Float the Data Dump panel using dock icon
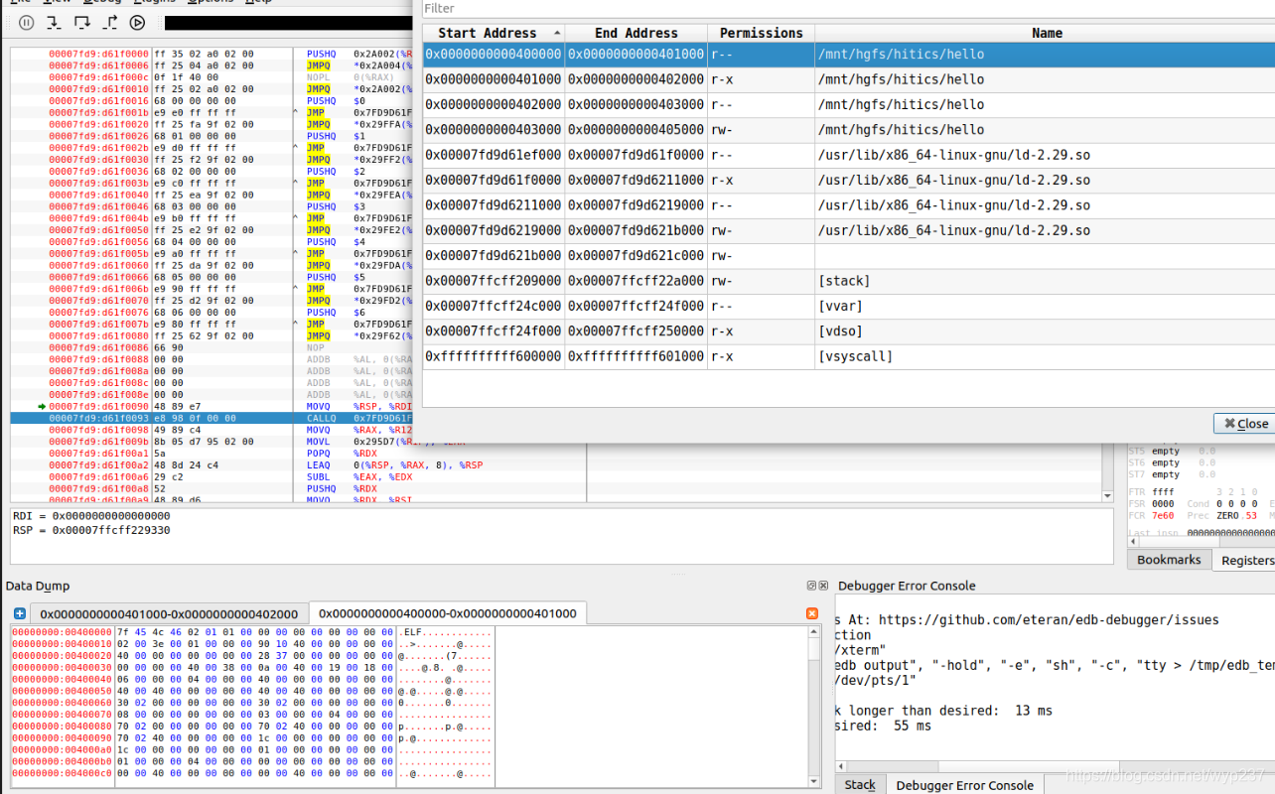Screen dimensions: 1275x794 pos(810,586)
